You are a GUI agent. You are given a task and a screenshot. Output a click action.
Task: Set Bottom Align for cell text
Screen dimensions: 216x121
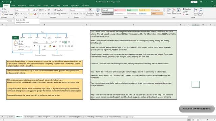[x=46, y=10]
